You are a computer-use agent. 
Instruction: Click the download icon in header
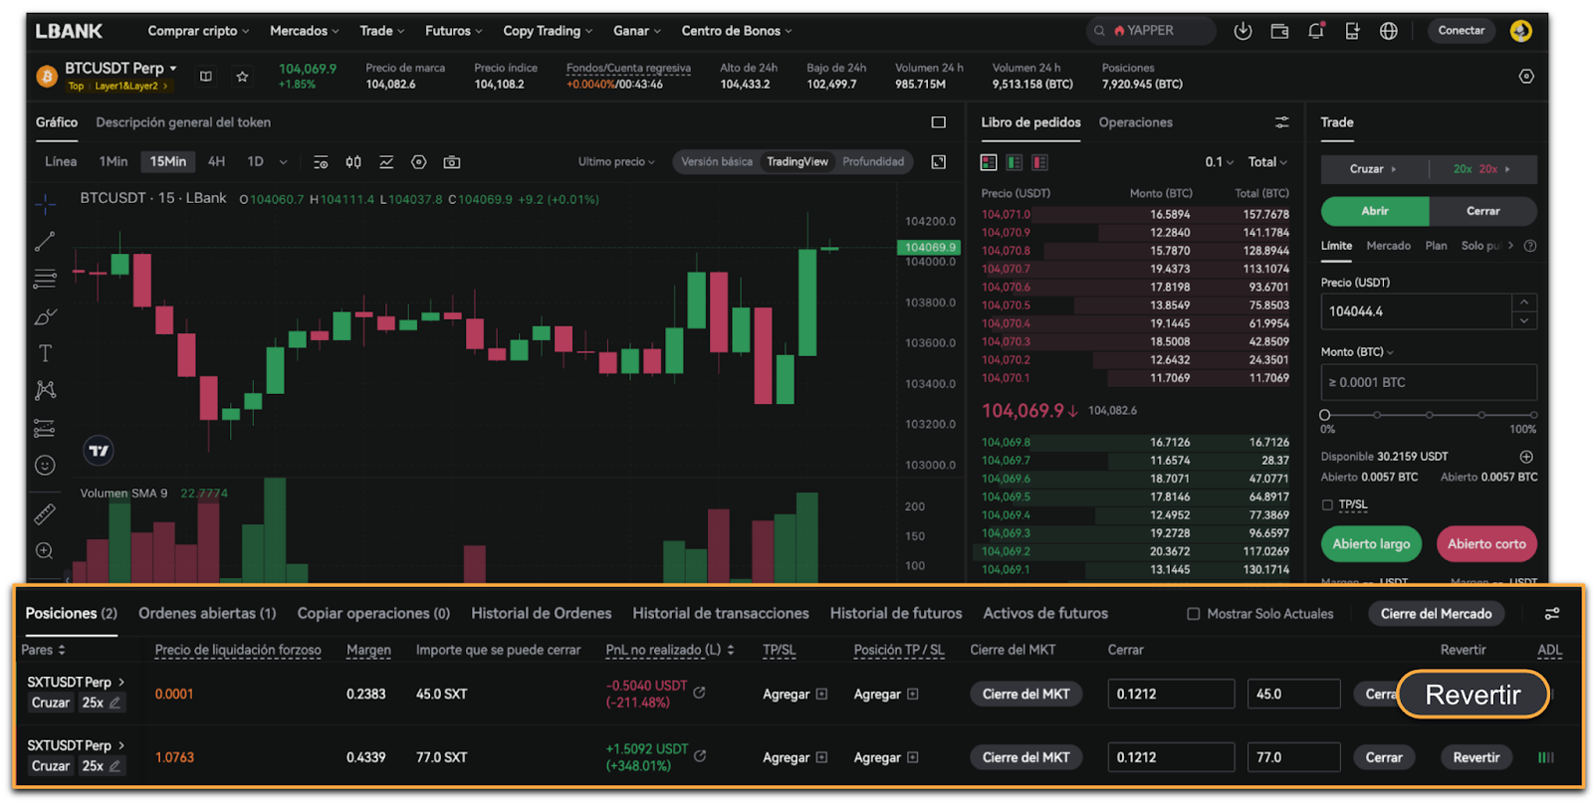tap(1243, 31)
